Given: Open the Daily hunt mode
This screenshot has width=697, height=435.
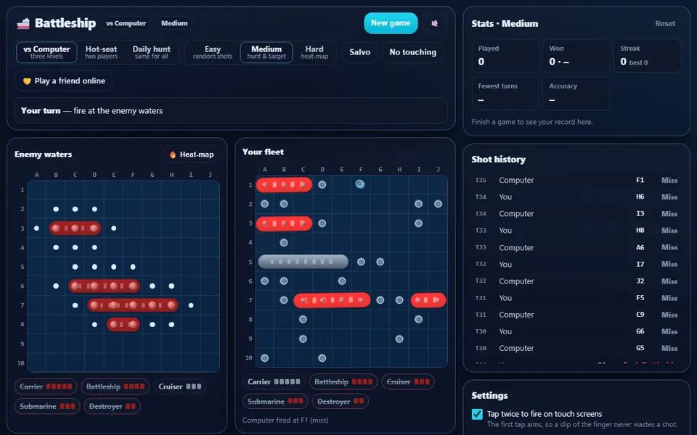Looking at the screenshot, I should (x=152, y=52).
